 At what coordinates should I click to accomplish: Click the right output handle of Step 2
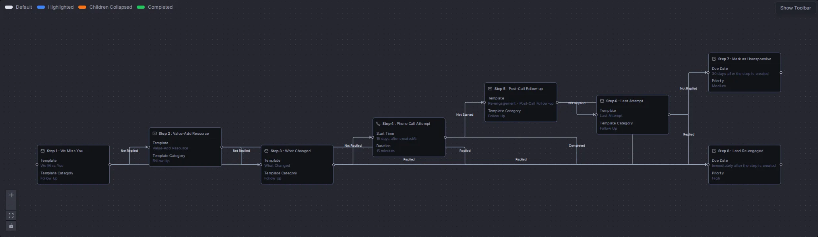tap(221, 147)
